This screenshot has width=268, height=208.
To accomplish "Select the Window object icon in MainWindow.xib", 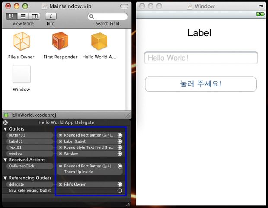I will click(x=22, y=74).
